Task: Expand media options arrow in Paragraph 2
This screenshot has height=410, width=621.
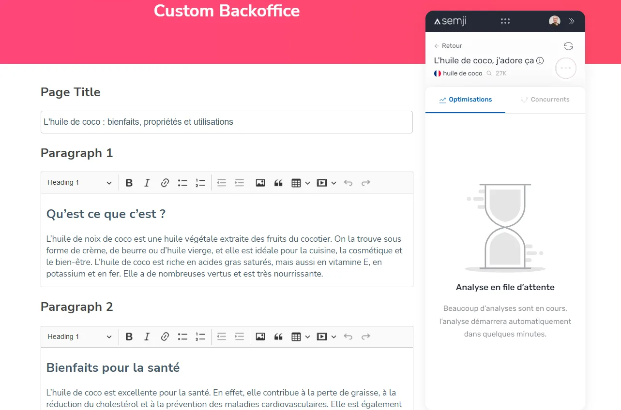Action: tap(333, 337)
